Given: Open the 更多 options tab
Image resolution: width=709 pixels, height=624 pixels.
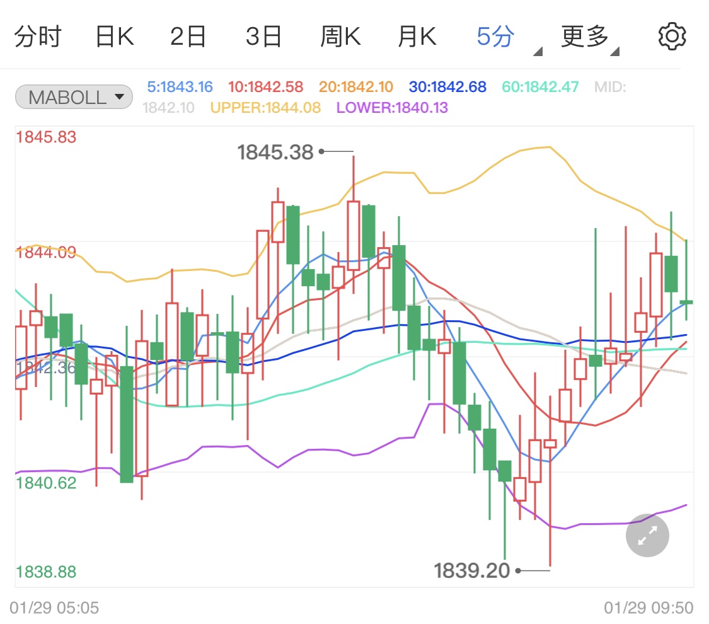Looking at the screenshot, I should coord(585,37).
